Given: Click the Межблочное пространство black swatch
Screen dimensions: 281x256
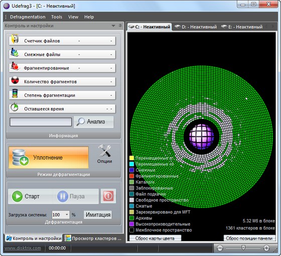Looking at the screenshot, I should (x=131, y=230).
